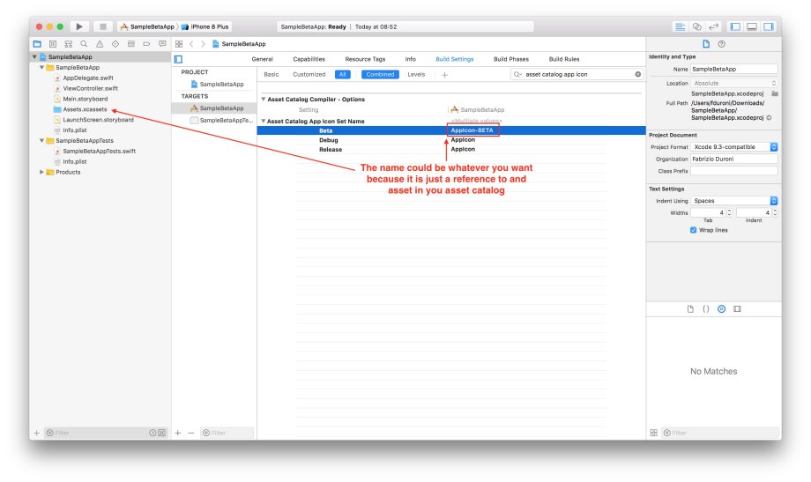Open the General tab
This screenshot has height=482, width=811.
pos(262,59)
